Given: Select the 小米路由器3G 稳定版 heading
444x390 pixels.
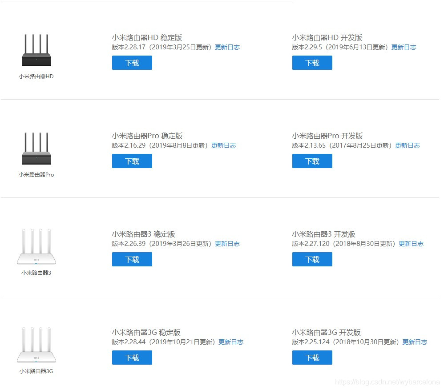Looking at the screenshot, I should point(146,332).
